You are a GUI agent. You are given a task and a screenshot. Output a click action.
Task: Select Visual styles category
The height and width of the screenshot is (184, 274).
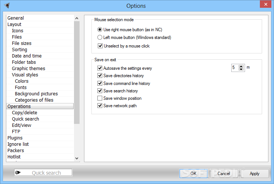pyautogui.click(x=40, y=75)
